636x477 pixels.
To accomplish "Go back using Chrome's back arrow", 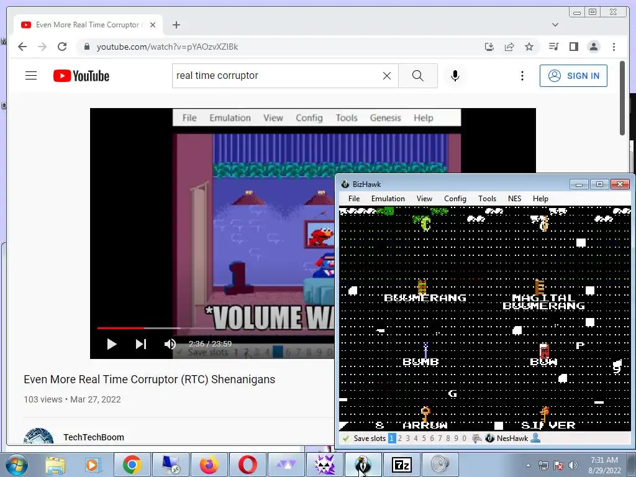I will click(x=22, y=47).
